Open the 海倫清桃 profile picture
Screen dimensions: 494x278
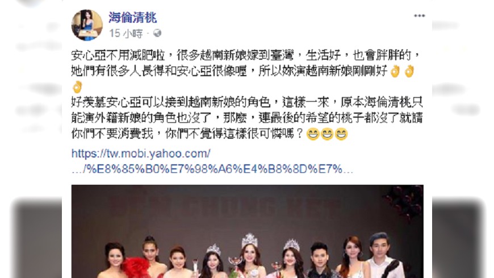click(87, 25)
